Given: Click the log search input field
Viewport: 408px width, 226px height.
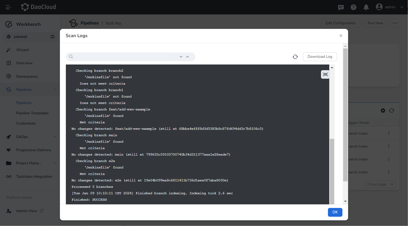Looking at the screenshot, I should pyautogui.click(x=124, y=57).
